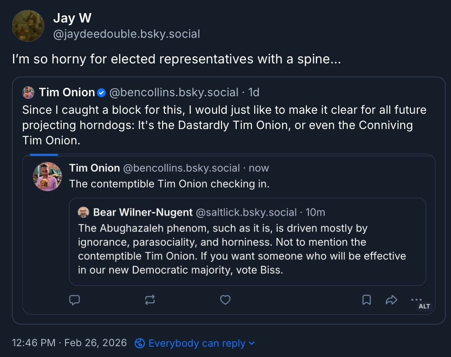Bookmark the embedded Tim Onion post
The image size is (451, 357).
tap(367, 300)
